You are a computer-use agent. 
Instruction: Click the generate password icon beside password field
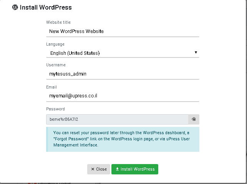194,119
